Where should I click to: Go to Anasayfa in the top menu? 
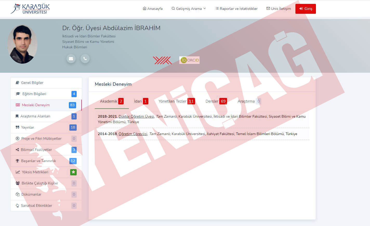153,9
